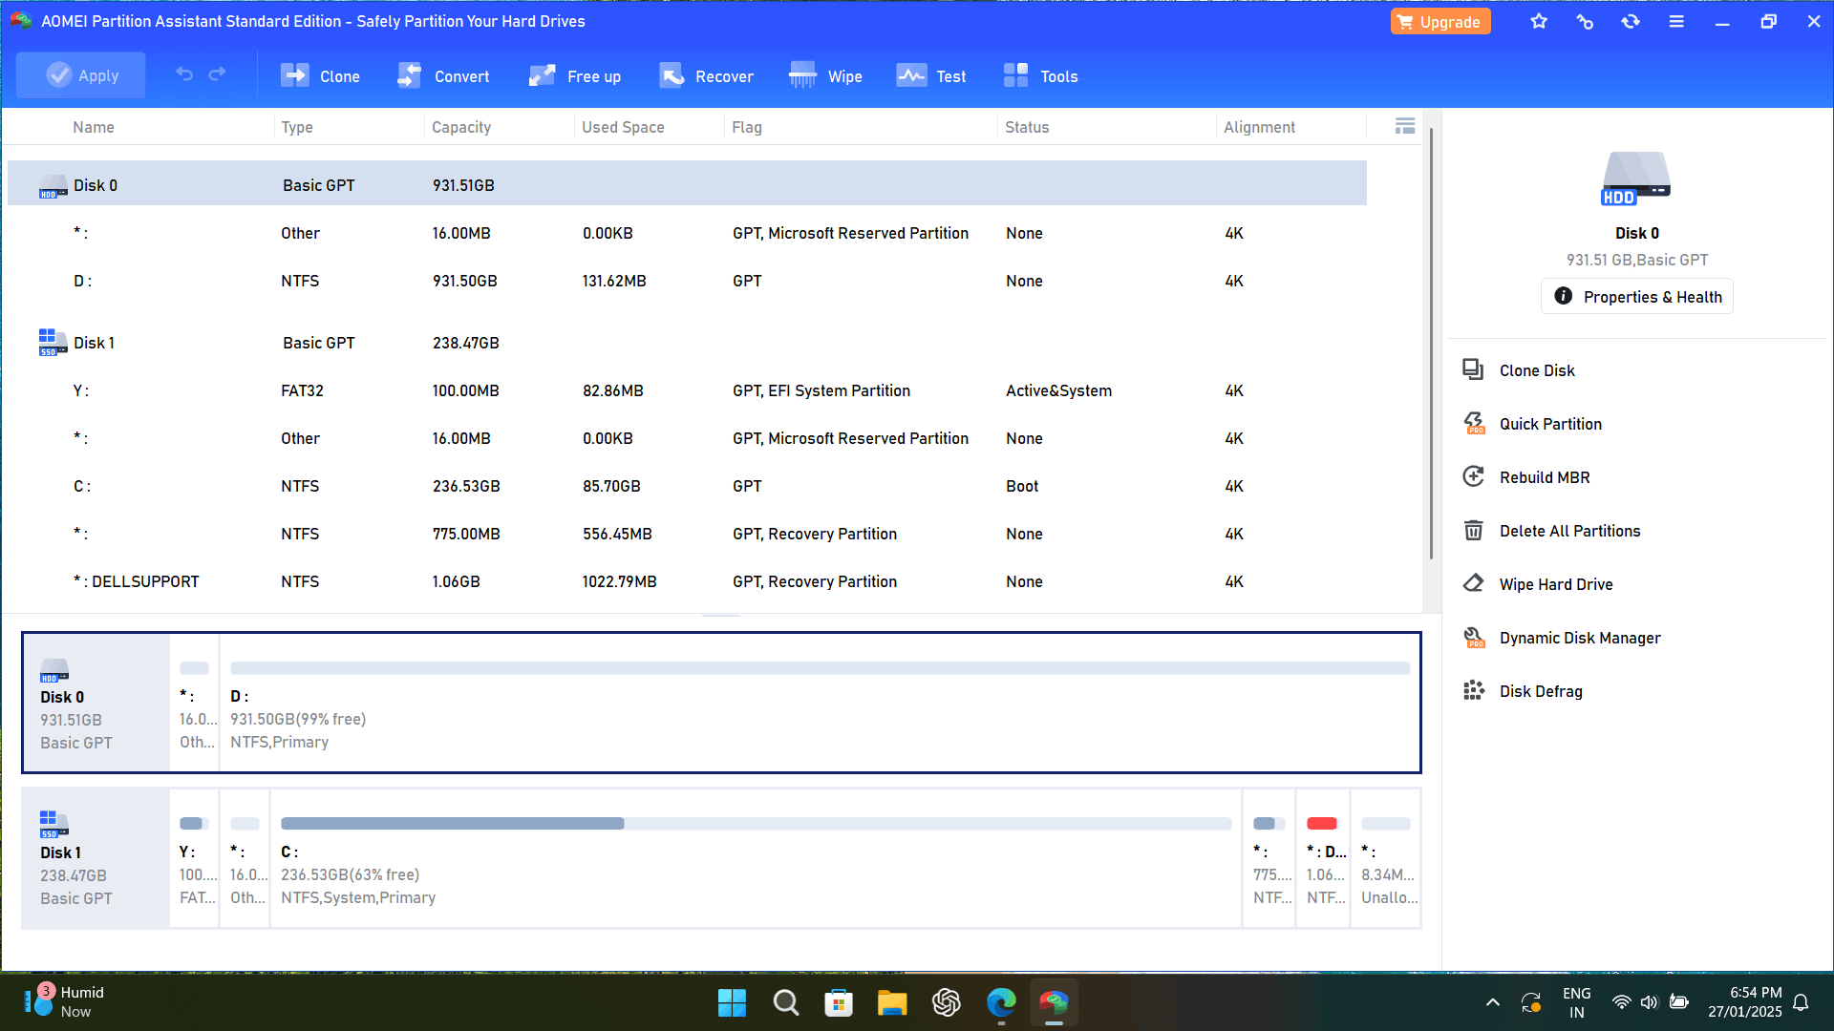
Task: Open the hamburger menu in title bar
Action: [1676, 21]
